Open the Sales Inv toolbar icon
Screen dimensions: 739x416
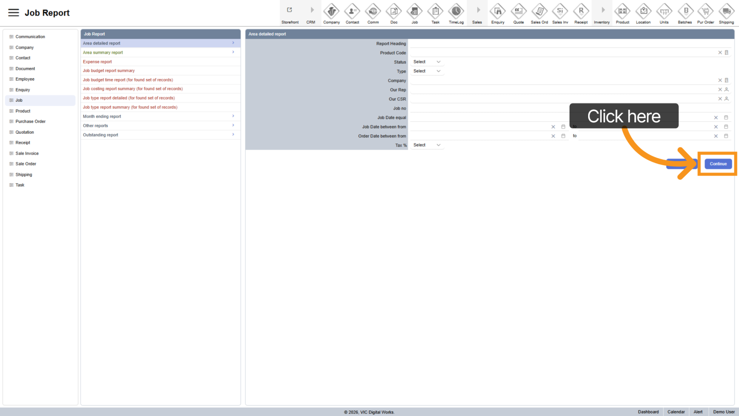click(560, 11)
